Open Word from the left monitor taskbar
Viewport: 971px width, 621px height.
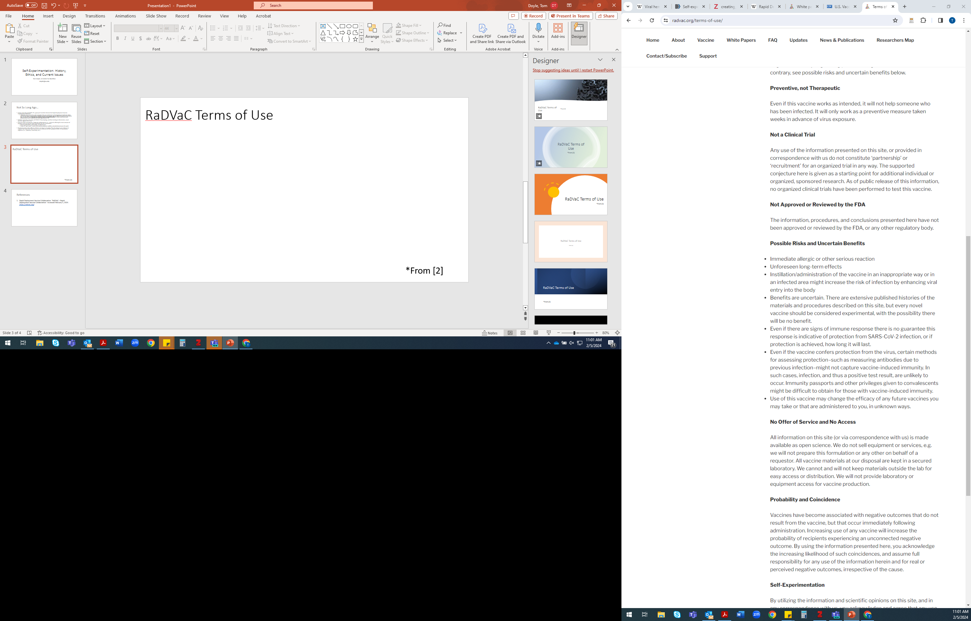pyautogui.click(x=119, y=343)
